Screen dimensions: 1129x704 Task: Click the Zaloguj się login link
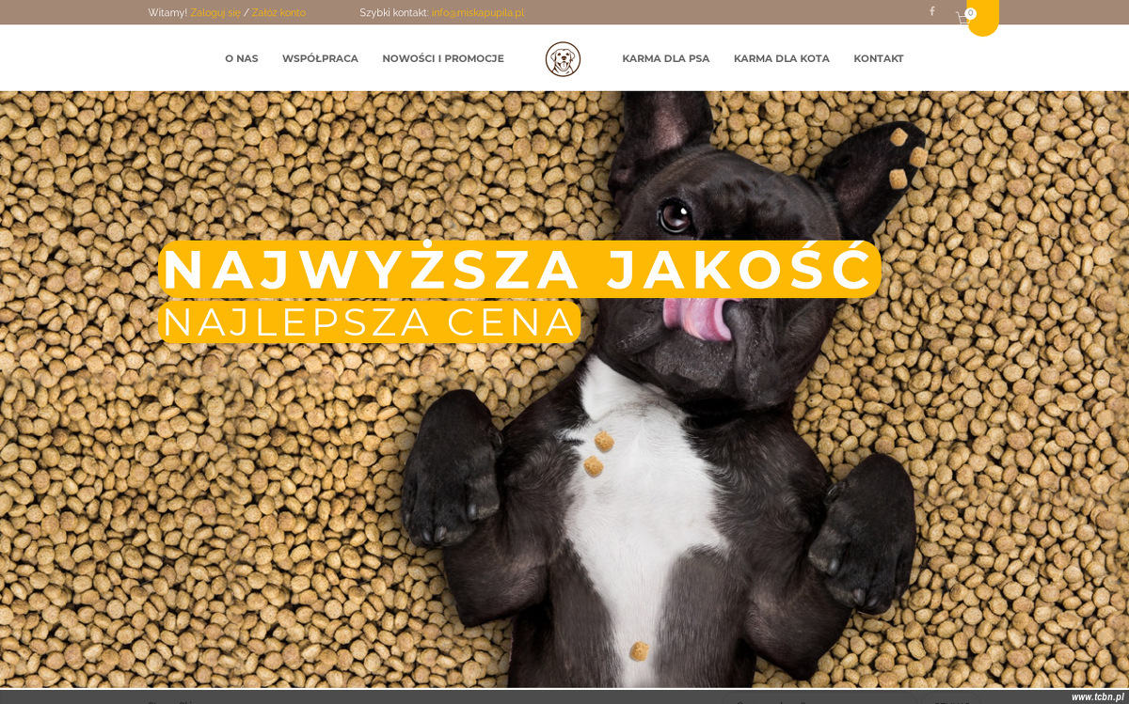[x=215, y=13]
